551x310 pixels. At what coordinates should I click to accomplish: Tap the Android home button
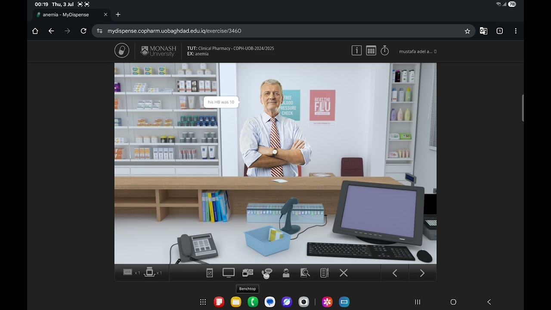pyautogui.click(x=453, y=302)
